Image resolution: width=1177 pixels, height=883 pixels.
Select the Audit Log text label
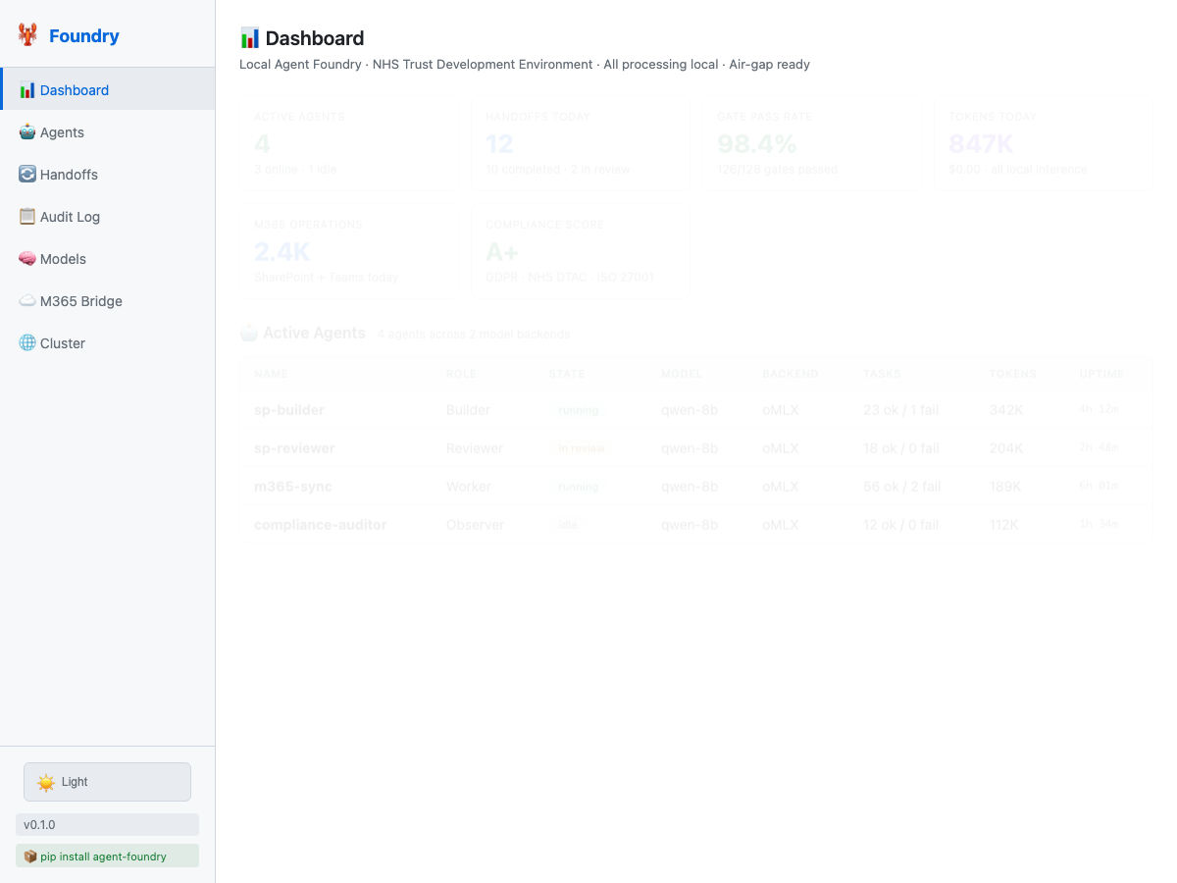[x=70, y=217]
